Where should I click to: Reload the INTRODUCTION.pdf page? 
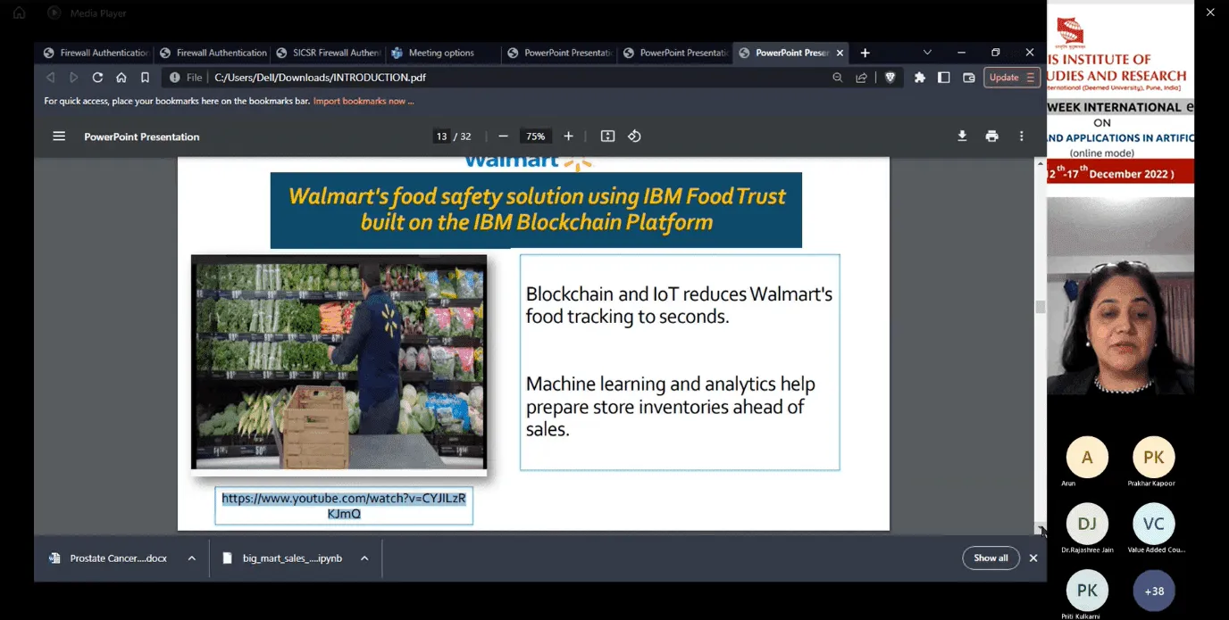click(x=97, y=78)
